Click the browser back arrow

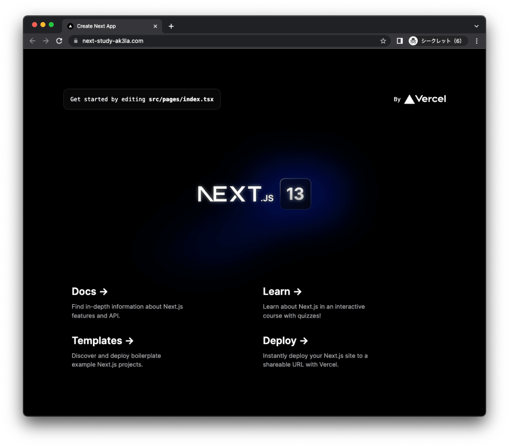33,41
